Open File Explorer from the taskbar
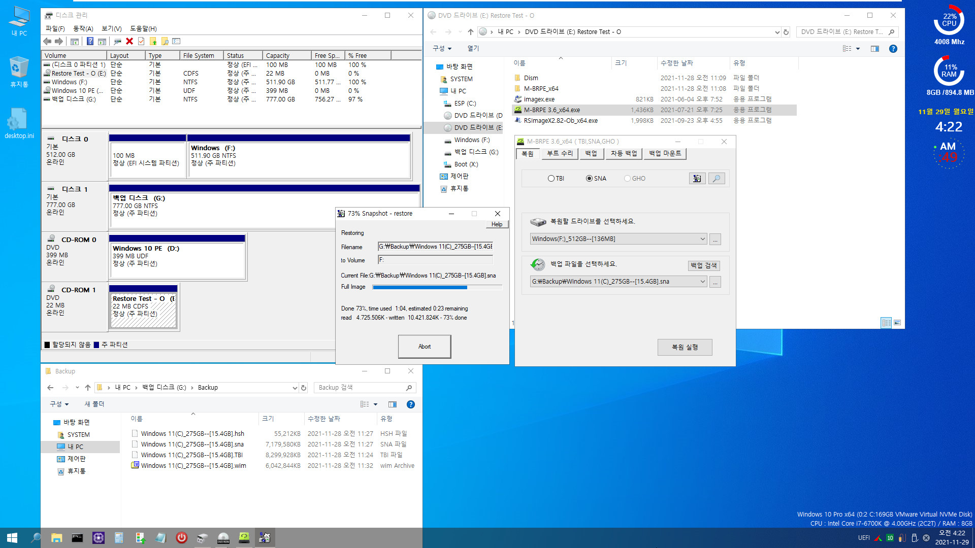The height and width of the screenshot is (548, 975). click(56, 538)
